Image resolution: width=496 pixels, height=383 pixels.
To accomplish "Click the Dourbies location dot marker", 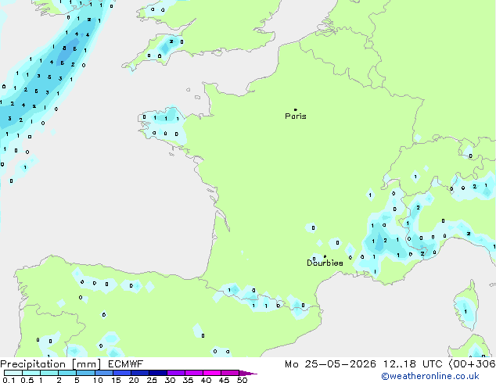I will coord(325,256).
